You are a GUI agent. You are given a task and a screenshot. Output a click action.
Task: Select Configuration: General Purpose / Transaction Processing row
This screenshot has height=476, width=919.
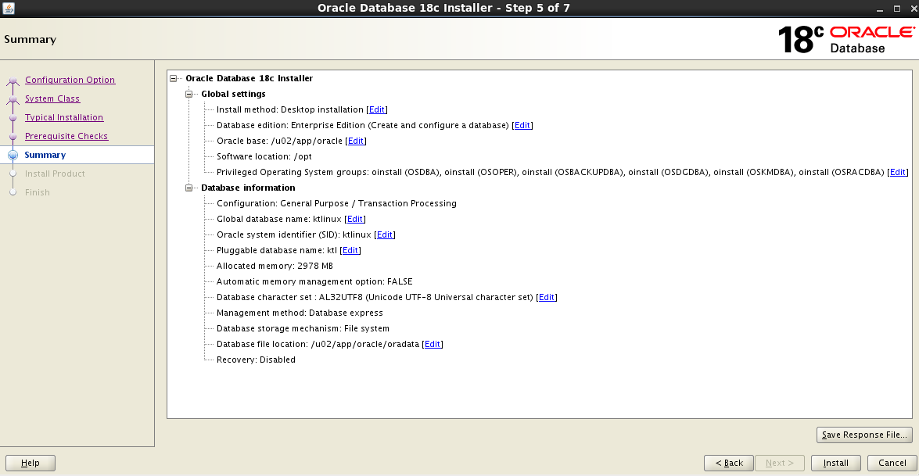[336, 203]
